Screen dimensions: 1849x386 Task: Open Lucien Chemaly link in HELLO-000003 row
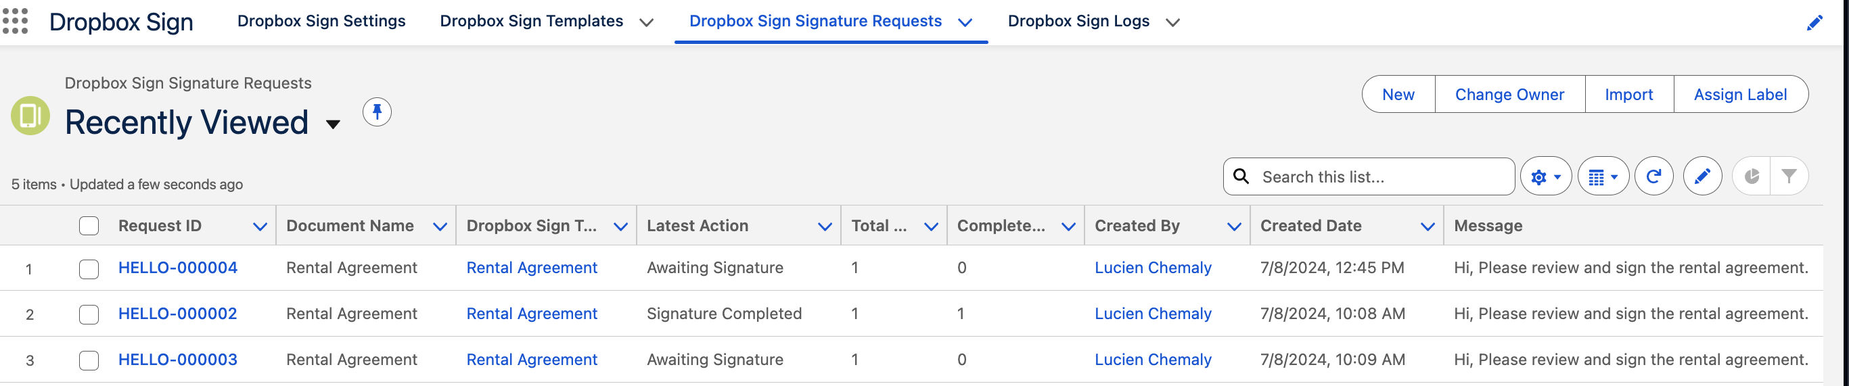point(1153,360)
